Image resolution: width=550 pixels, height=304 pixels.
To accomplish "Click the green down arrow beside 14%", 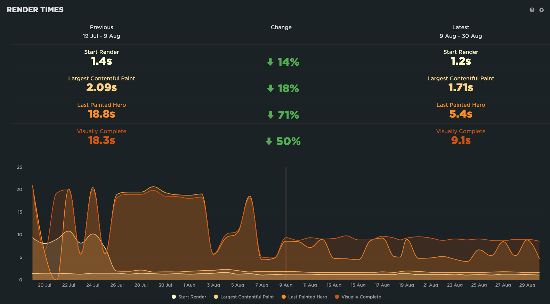I will tap(270, 62).
